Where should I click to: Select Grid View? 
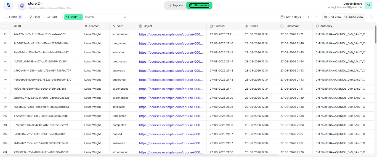tap(333, 17)
